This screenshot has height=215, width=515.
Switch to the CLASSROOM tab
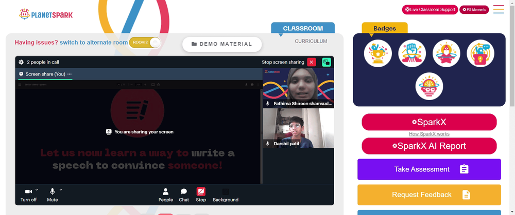[x=303, y=28]
